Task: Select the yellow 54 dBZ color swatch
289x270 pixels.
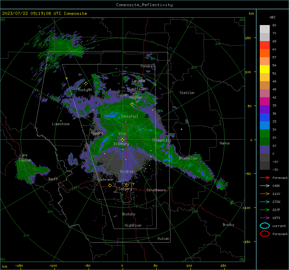Action: pyautogui.click(x=265, y=69)
